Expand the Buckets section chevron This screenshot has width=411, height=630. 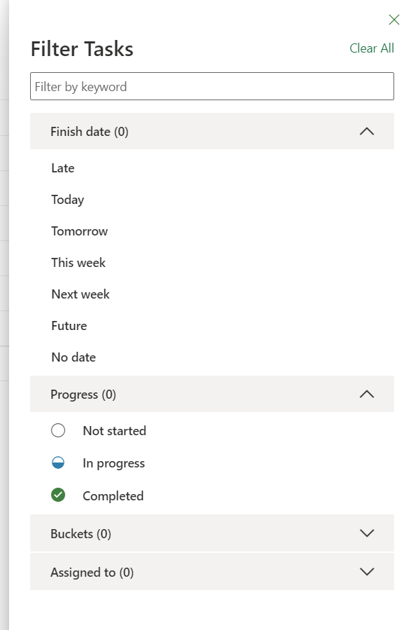click(366, 533)
